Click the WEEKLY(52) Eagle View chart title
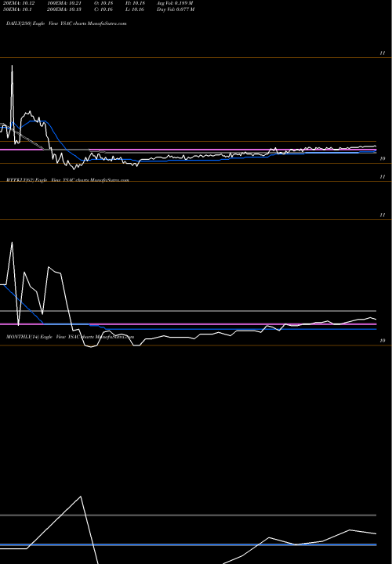Viewport: 392px width, 564px height. click(67, 180)
